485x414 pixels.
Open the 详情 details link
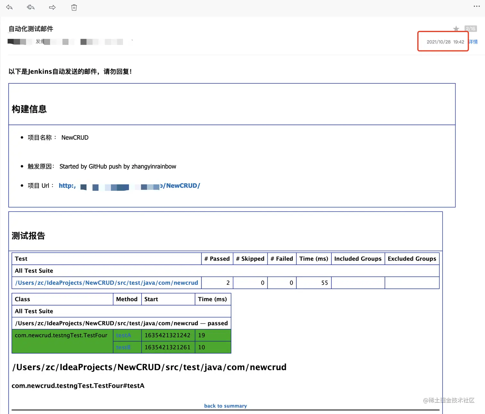click(473, 42)
